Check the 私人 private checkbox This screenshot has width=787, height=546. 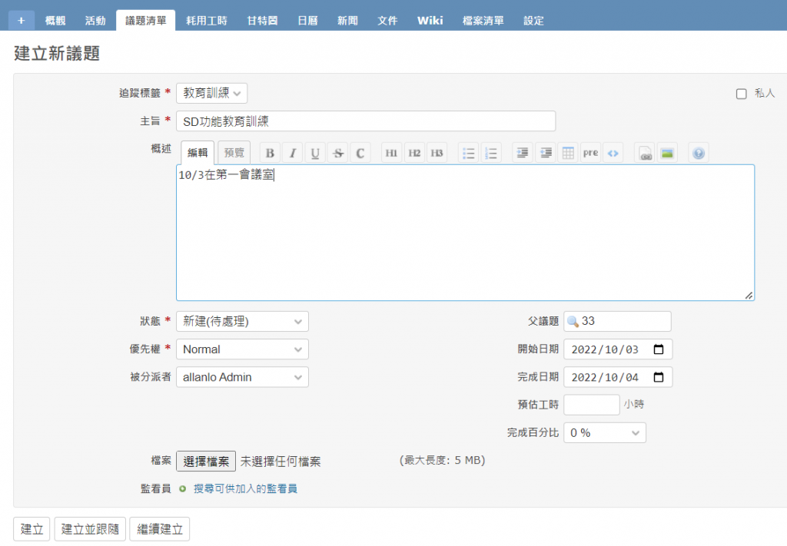tap(742, 94)
